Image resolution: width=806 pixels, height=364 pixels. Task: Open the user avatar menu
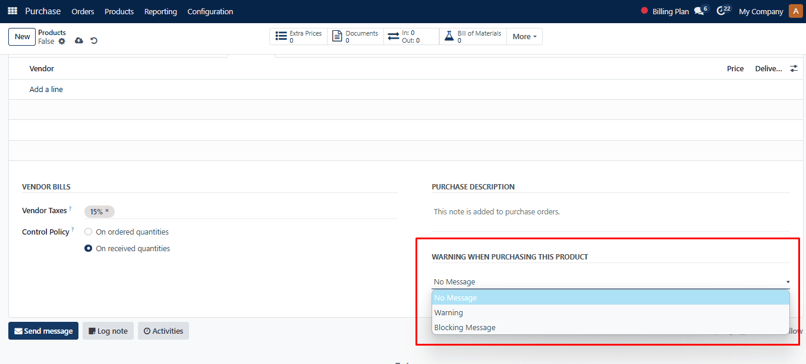[x=795, y=11]
